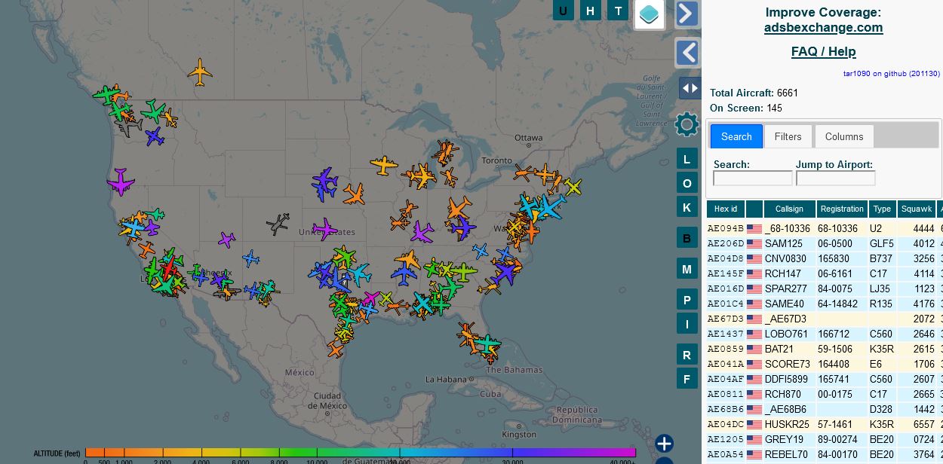Screen dimensions: 943x464
Task: Toggle the P map button
Action: [687, 300]
